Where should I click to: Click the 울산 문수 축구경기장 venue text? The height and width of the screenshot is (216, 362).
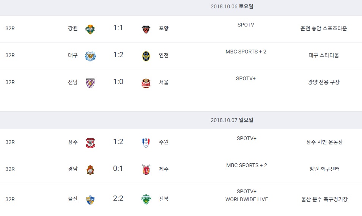324,199
